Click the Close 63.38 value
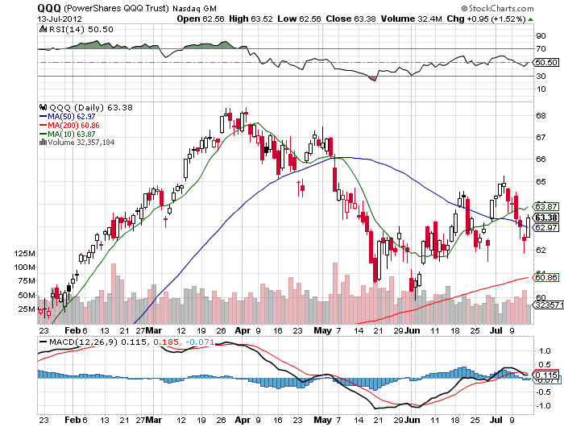Screen dimensions: 564x427 (350, 19)
